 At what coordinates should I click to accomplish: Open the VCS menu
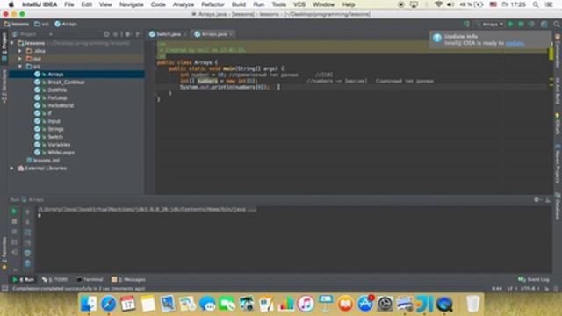tap(299, 4)
